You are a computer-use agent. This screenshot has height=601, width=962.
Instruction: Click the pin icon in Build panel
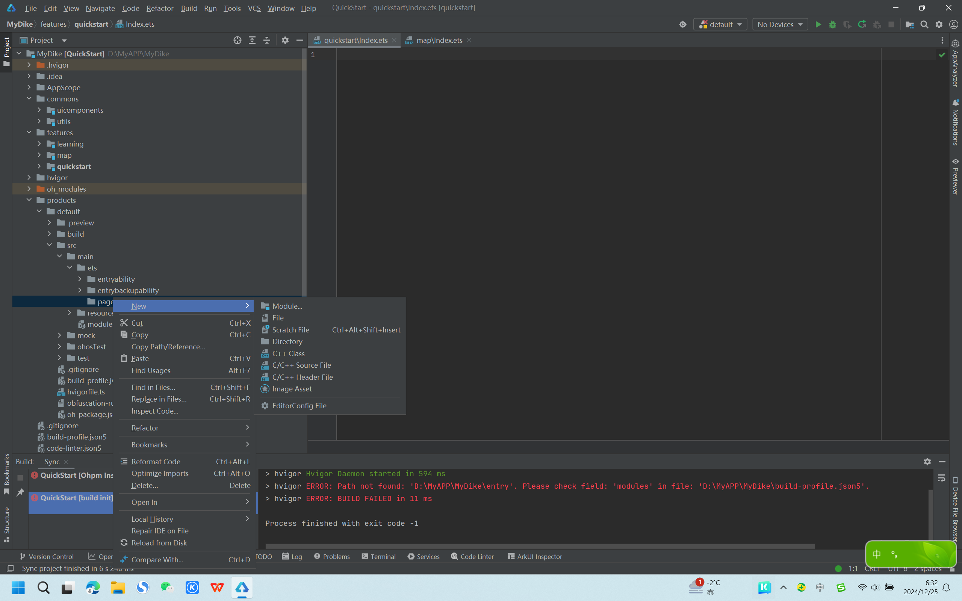pos(20,492)
